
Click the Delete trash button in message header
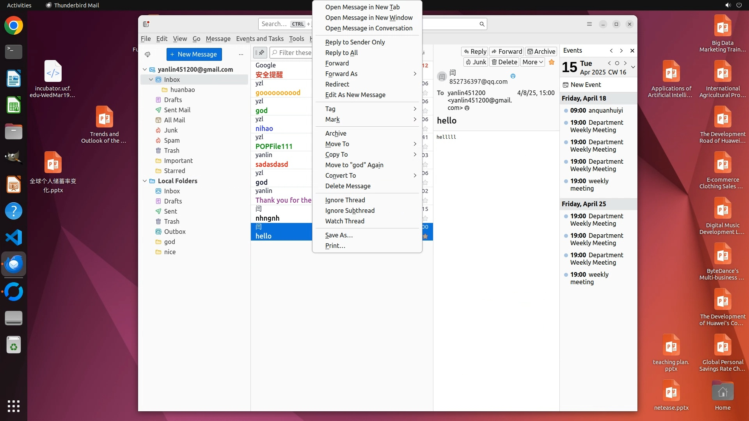(504, 62)
